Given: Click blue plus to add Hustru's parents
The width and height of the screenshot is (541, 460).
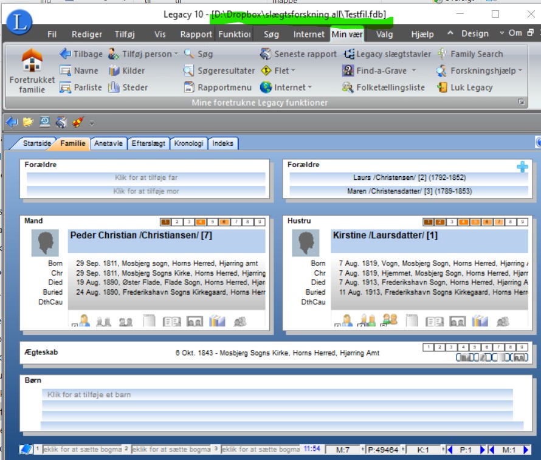Looking at the screenshot, I should [522, 166].
